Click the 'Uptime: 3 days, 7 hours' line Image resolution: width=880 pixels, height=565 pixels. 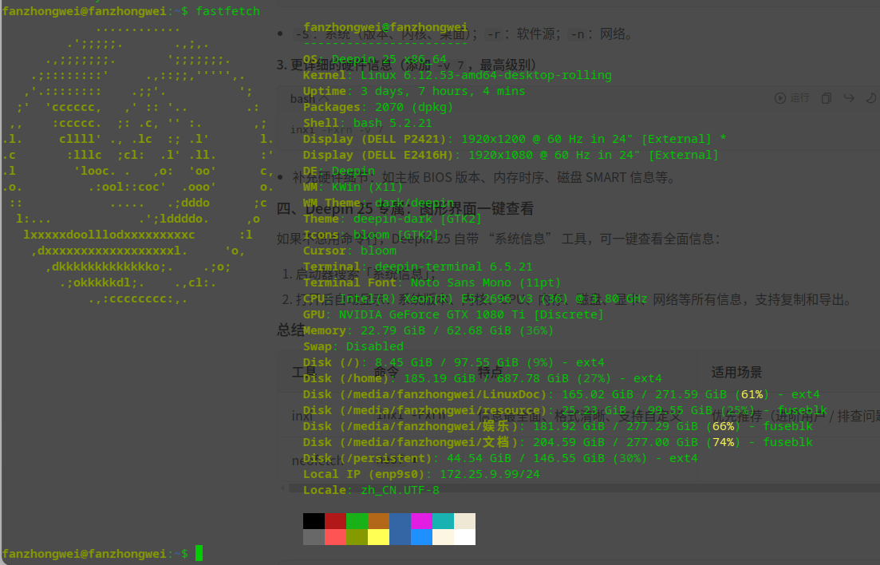414,91
